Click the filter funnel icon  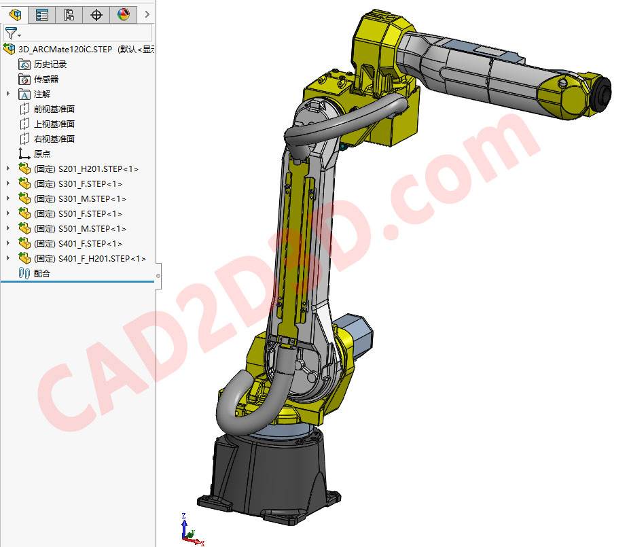pos(10,32)
